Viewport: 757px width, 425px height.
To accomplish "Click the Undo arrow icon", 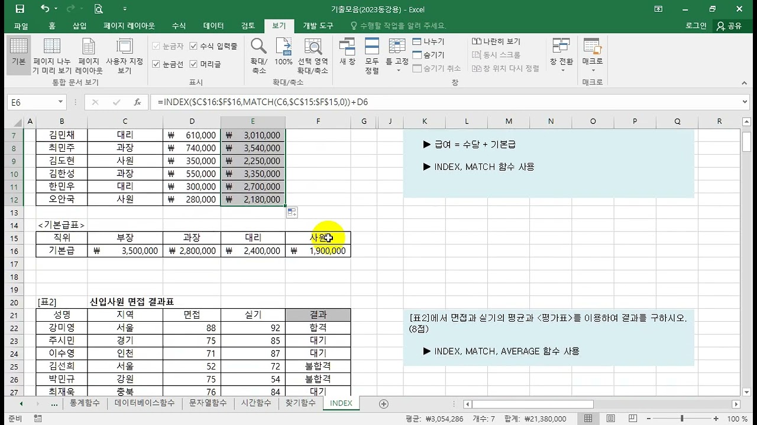I will tap(45, 9).
